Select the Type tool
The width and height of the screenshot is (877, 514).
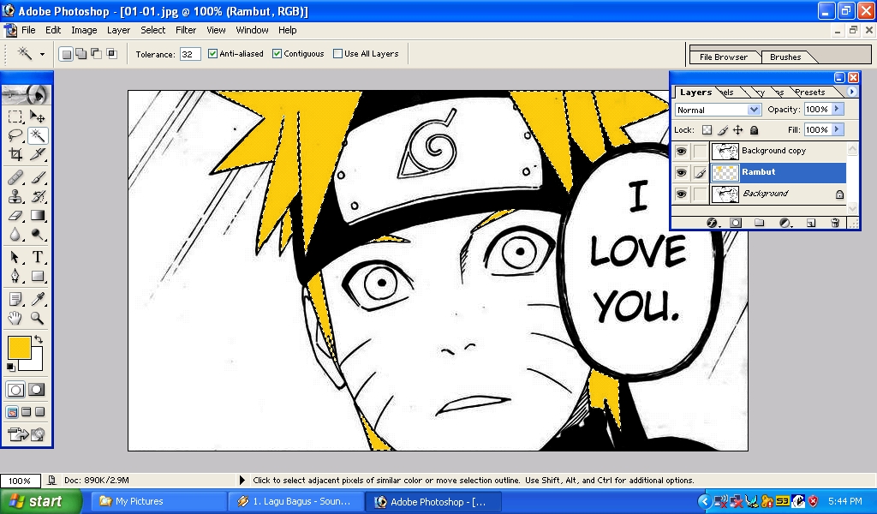[x=38, y=257]
